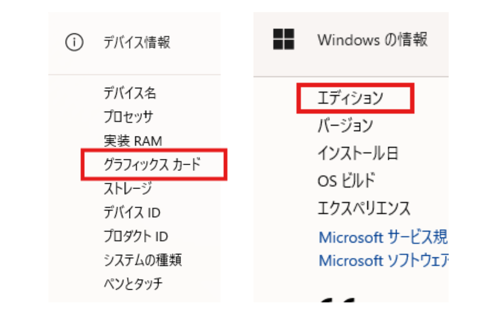Click the デバイス ID label
Screen dimensions: 480x317
tap(132, 212)
